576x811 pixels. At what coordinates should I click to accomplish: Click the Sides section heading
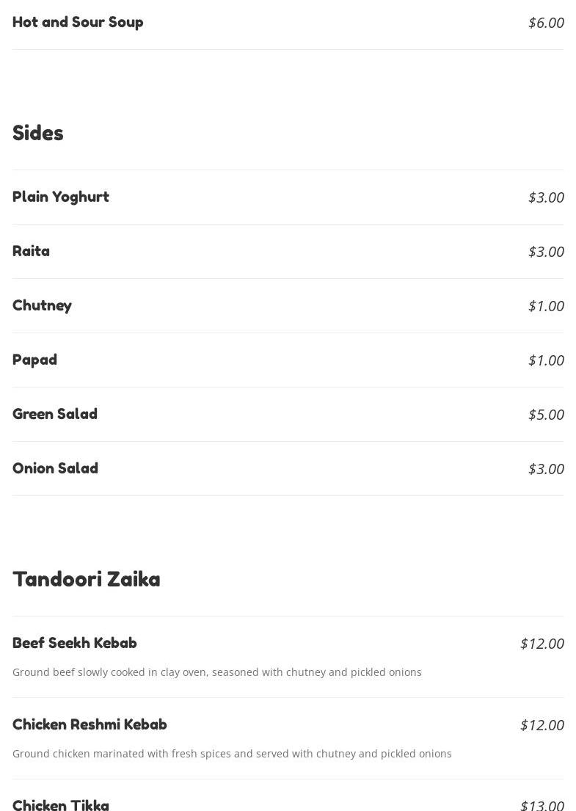click(37, 133)
